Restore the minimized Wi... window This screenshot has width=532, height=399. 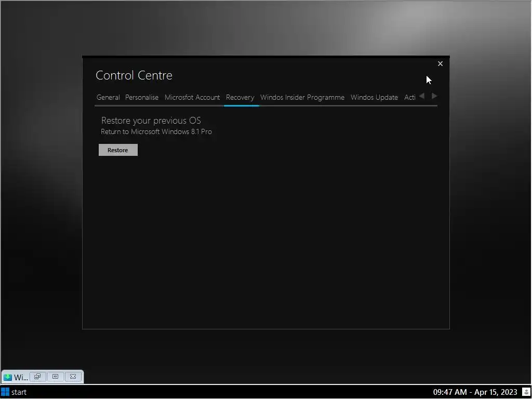coord(37,377)
